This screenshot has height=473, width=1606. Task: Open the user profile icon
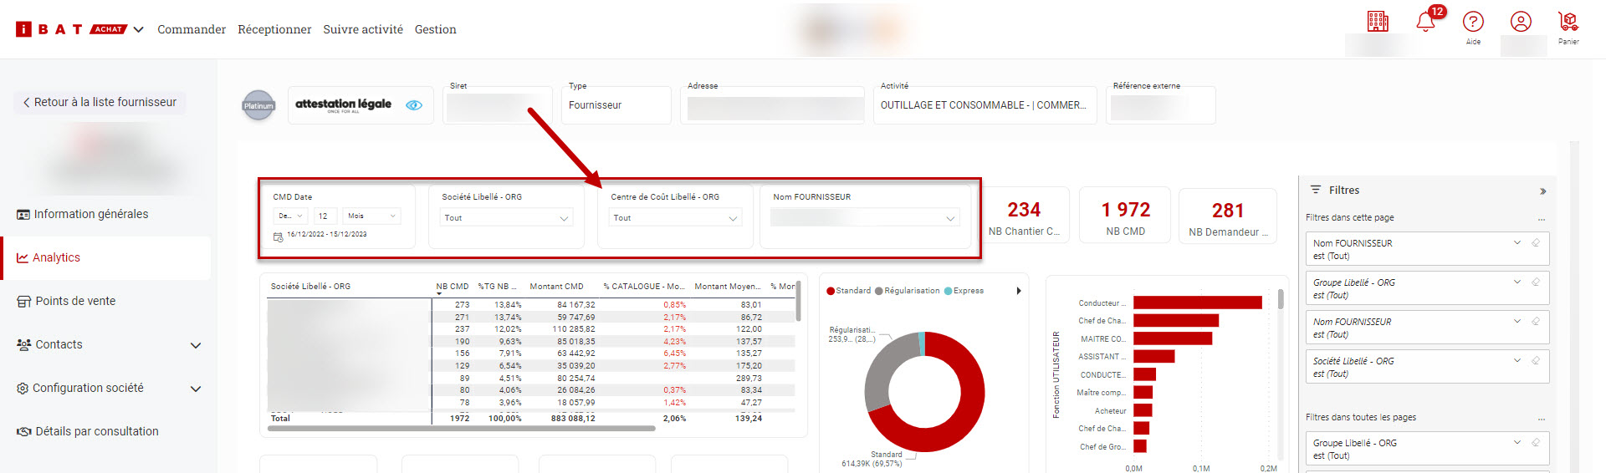1521,22
